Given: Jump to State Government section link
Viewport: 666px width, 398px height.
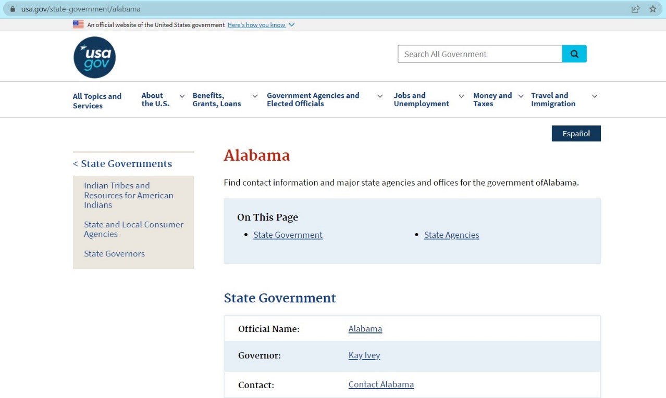Looking at the screenshot, I should 288,235.
